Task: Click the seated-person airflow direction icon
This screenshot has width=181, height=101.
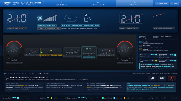Action: [87, 18]
